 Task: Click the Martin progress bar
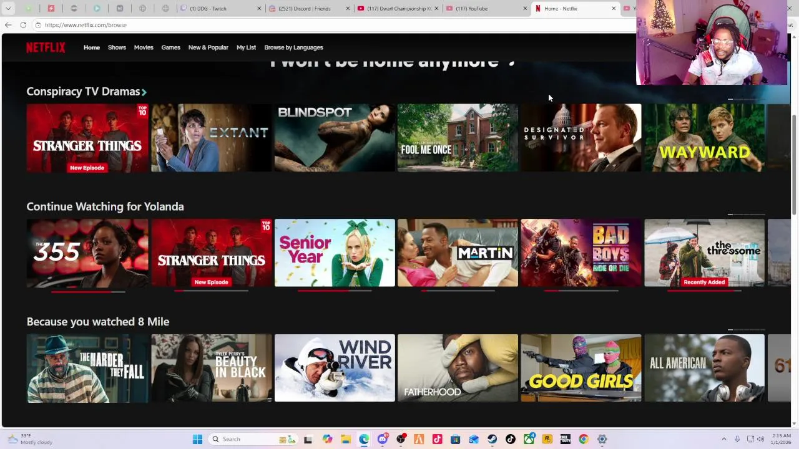[458, 291]
